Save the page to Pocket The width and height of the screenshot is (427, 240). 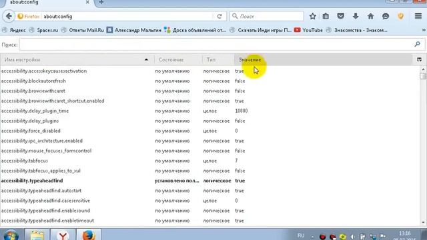[x=340, y=16]
